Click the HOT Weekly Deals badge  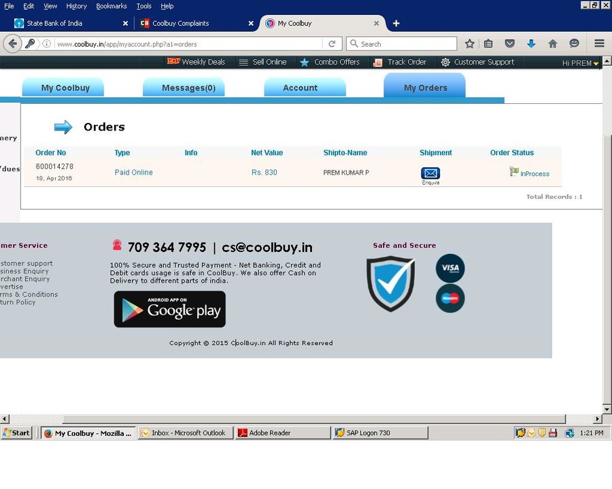(173, 61)
